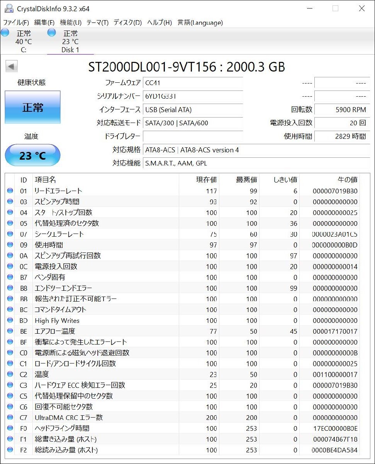This screenshot has height=464, width=375.
Task: Click the blue status icon for ID 05
Action: coord(10,223)
